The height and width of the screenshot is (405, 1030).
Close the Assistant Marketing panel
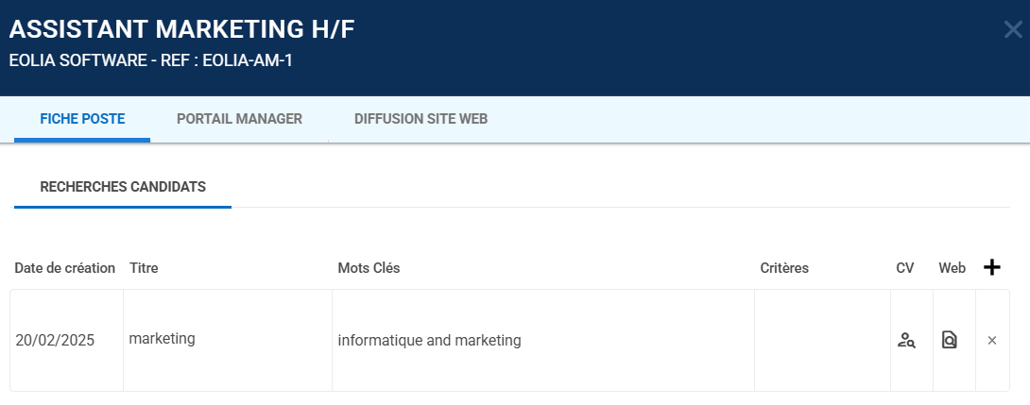click(1013, 29)
